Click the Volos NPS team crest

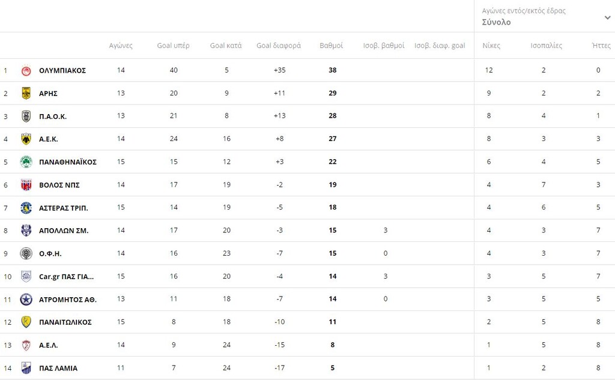26,185
